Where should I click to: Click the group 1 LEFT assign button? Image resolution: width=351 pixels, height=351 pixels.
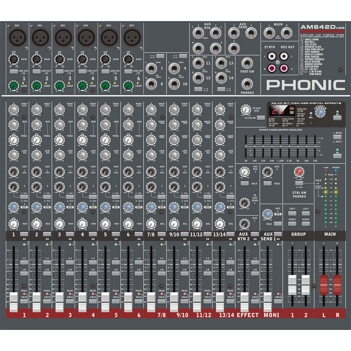(x=292, y=213)
